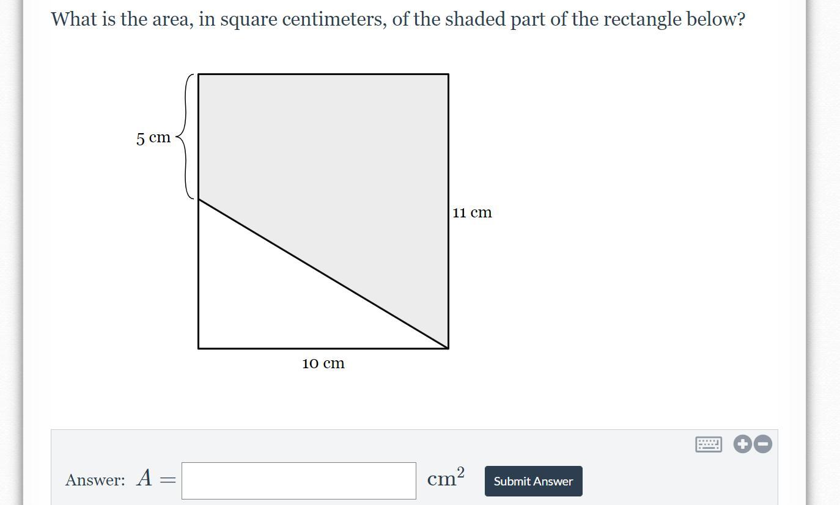This screenshot has height=505, width=840.
Task: Click the "10 cm" base label
Action: click(x=323, y=364)
